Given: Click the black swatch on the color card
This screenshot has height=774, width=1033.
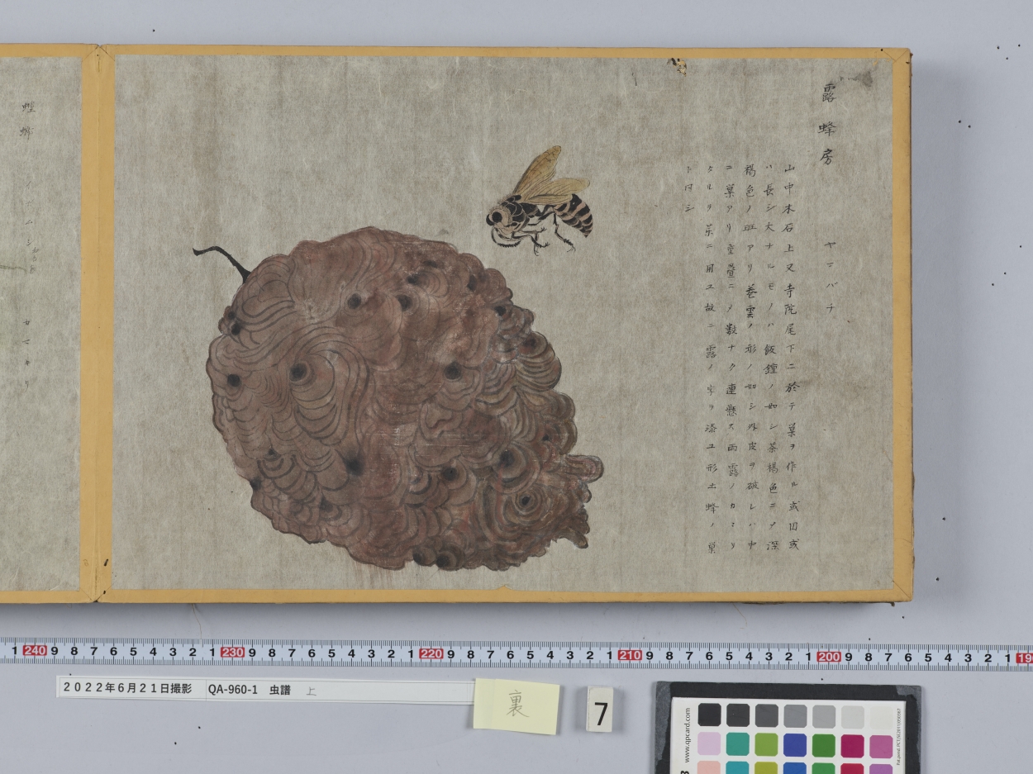Looking at the screenshot, I should tap(709, 715).
